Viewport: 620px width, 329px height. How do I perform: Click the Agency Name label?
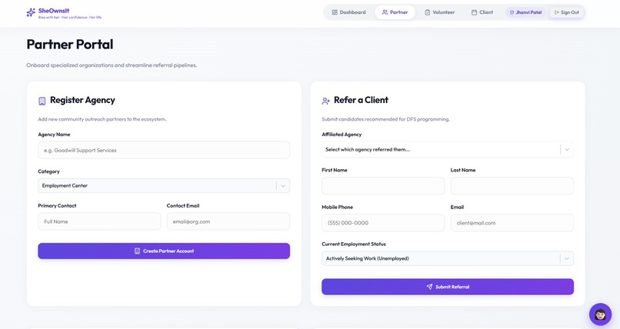pos(54,135)
